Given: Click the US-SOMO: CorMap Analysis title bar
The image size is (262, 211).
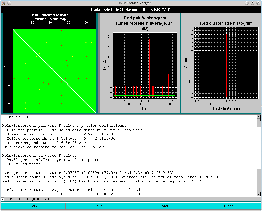Looking at the screenshot, I should (131, 3).
